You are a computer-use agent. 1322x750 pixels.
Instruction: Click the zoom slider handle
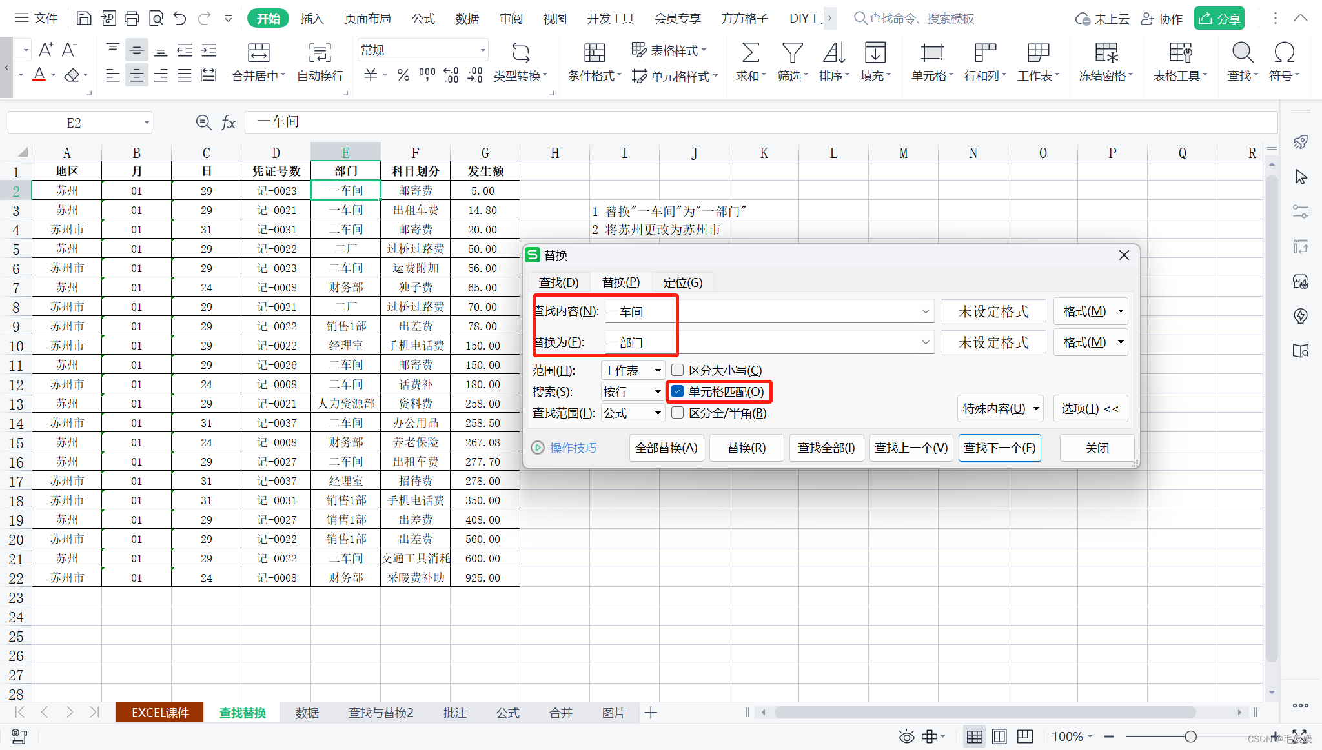coord(1190,736)
